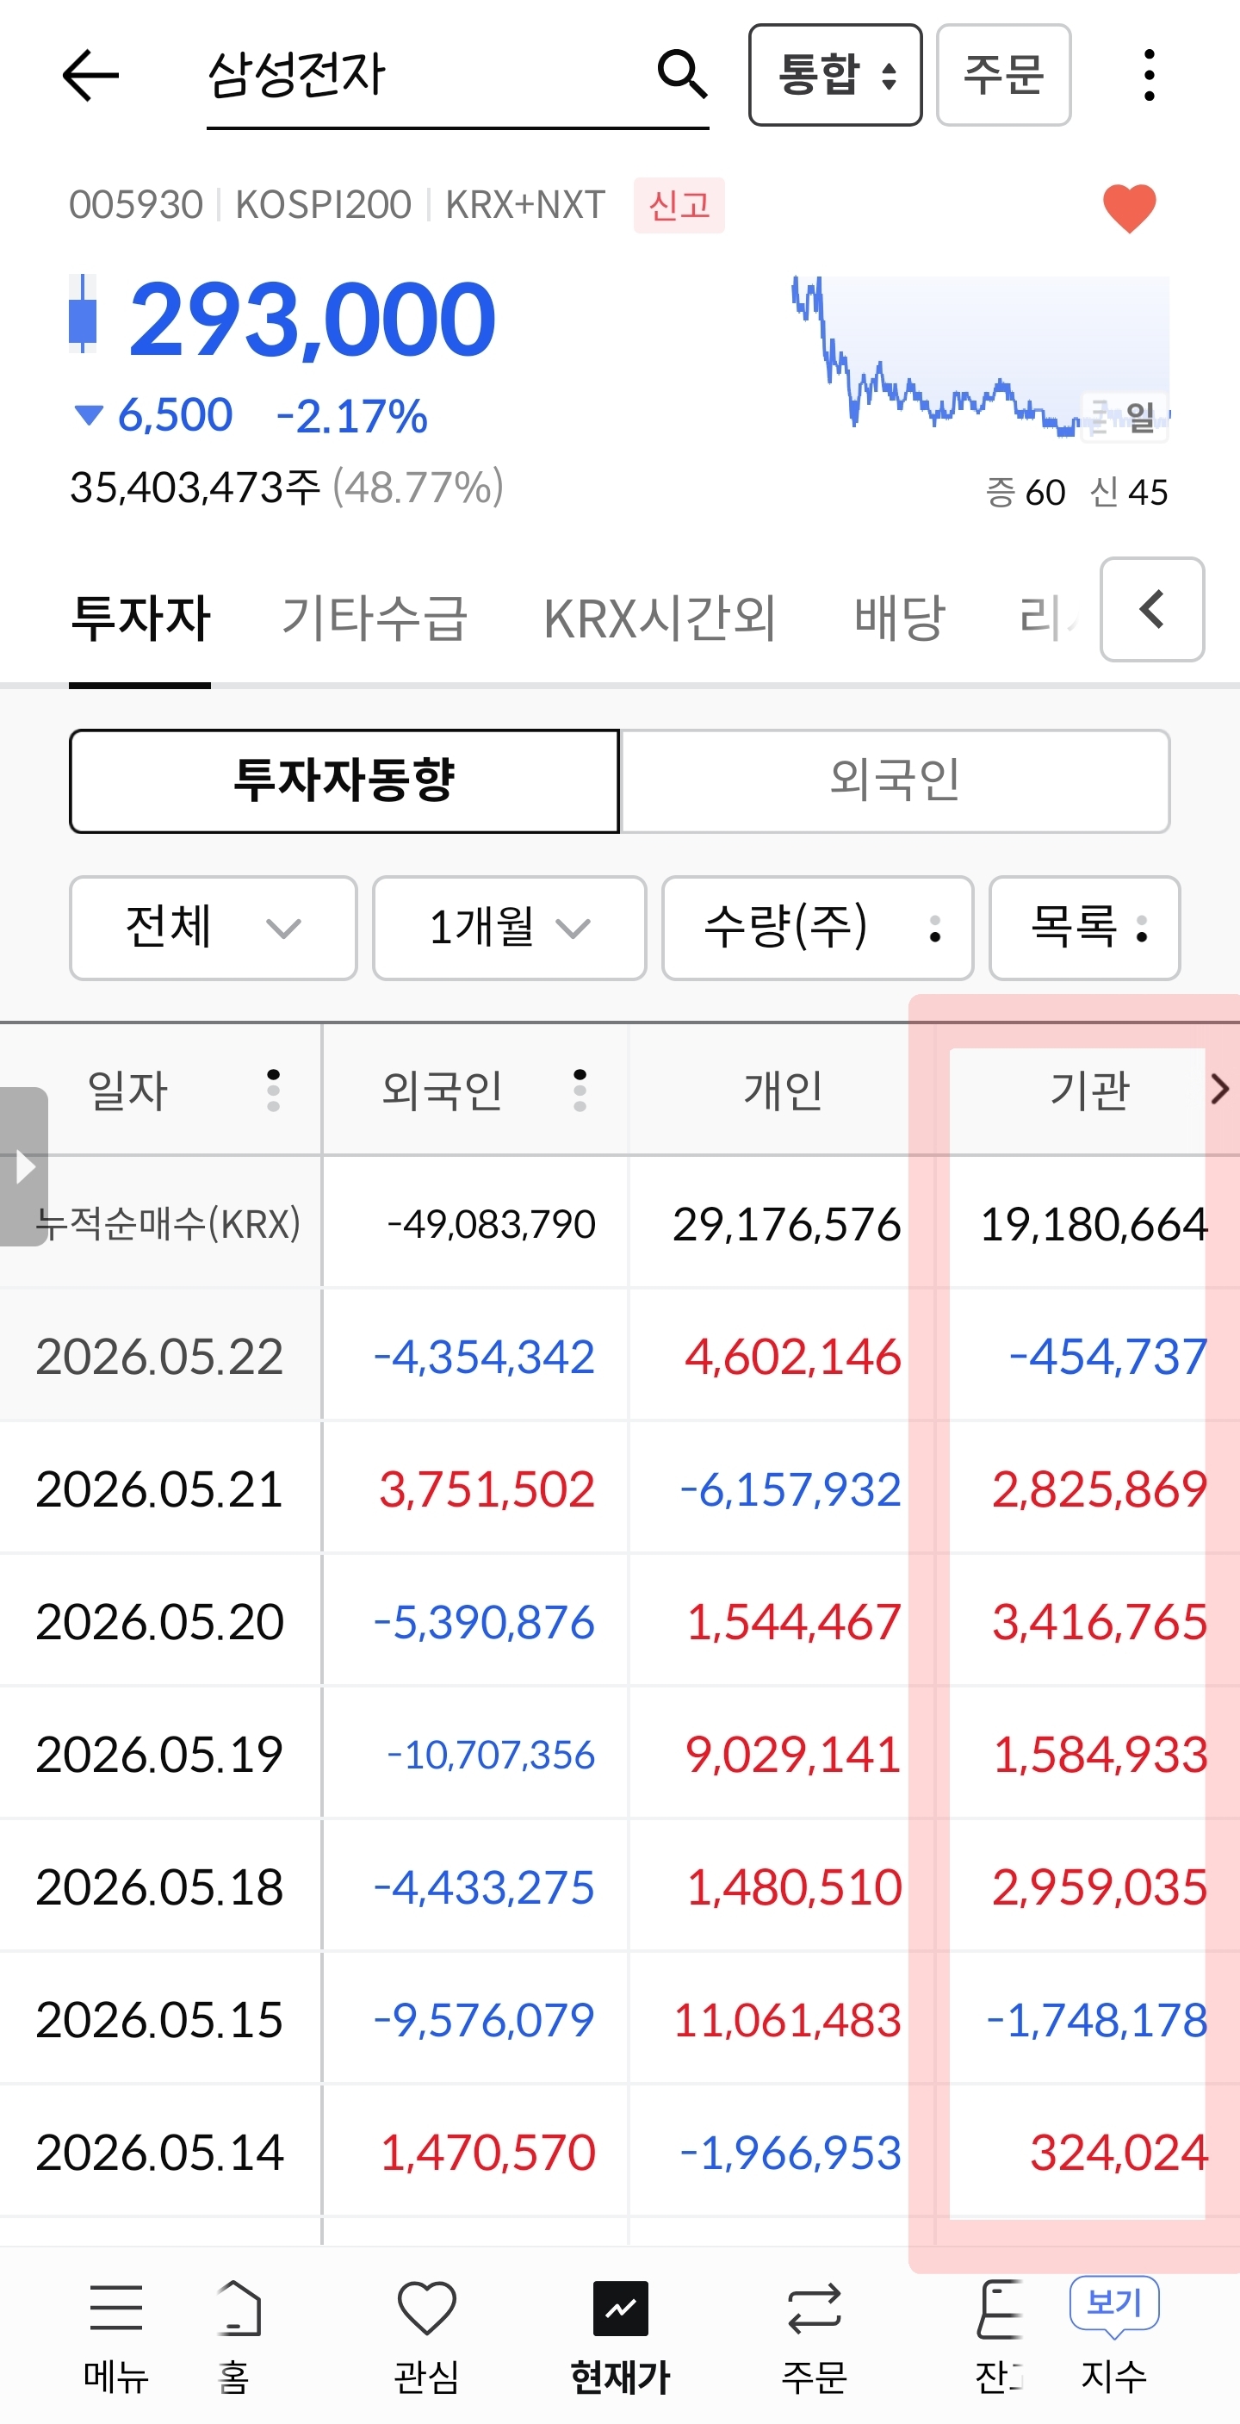Switch to the 투자자 tab

coord(140,618)
